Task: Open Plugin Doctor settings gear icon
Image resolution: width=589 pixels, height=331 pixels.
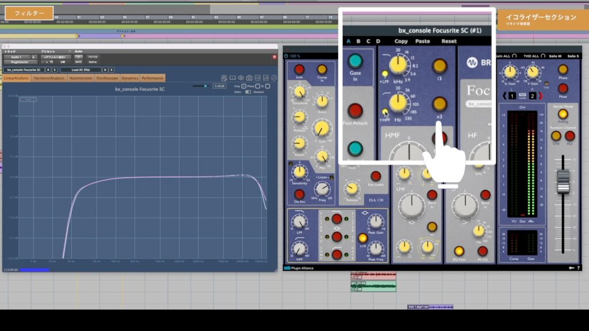Action: click(x=274, y=78)
